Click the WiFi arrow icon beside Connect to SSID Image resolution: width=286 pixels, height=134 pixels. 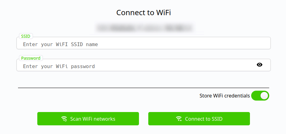(179, 119)
